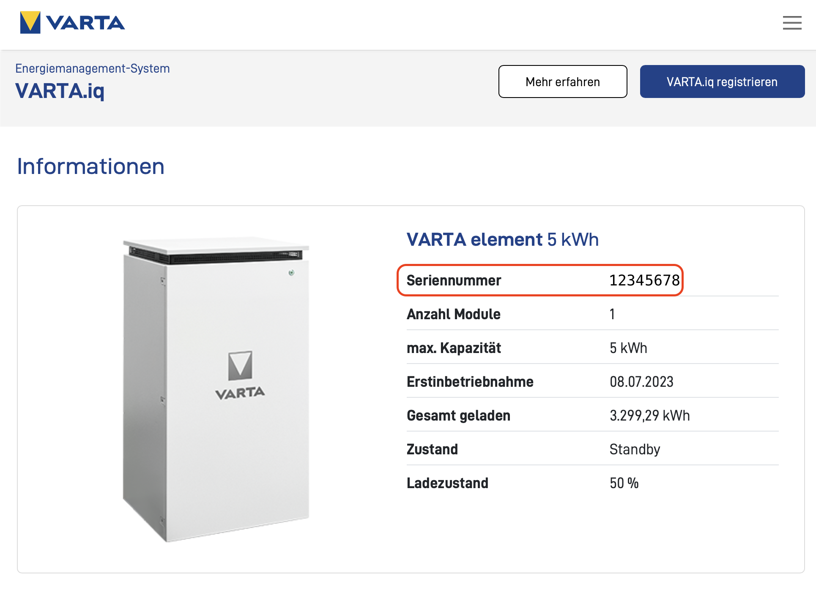Click the Erstinbetriebnahme date 08.07.2023
Viewport: 816px width, 592px height.
point(641,382)
